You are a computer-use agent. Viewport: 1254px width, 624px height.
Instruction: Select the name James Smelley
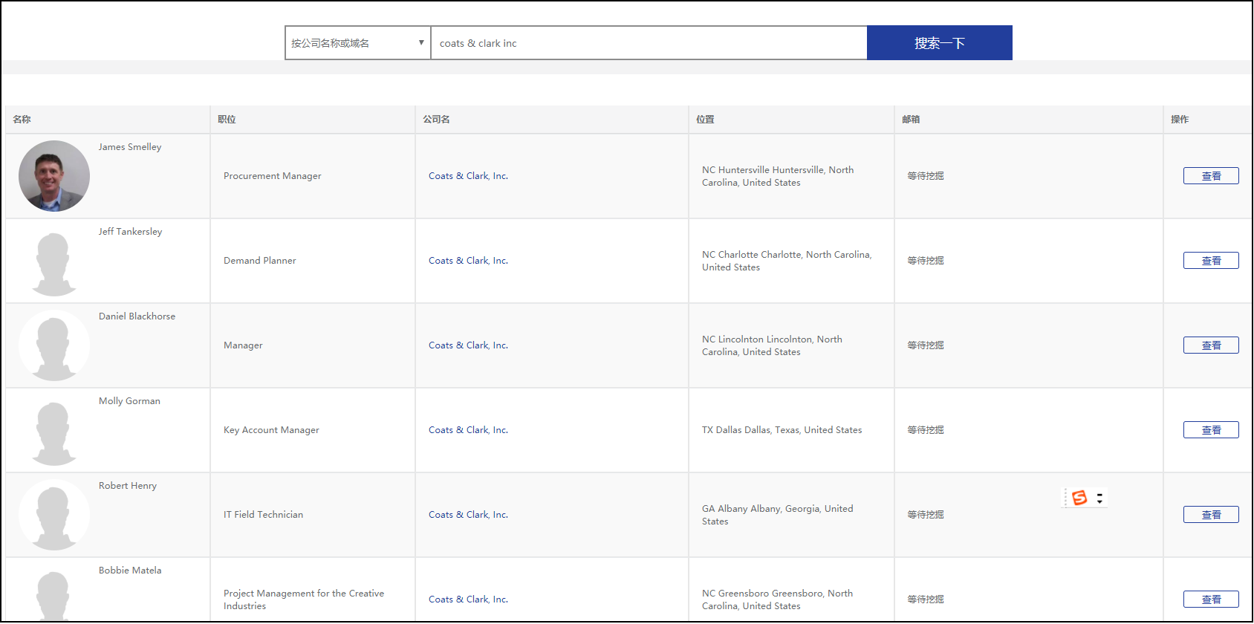[130, 147]
